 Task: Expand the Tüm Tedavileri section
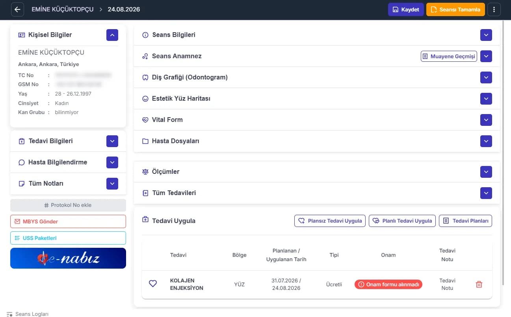pyautogui.click(x=486, y=193)
